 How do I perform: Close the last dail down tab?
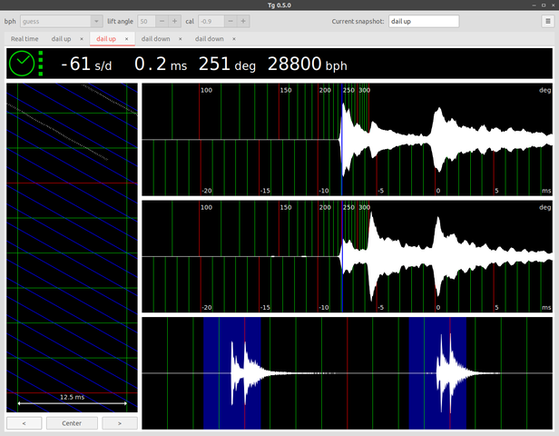pos(234,39)
